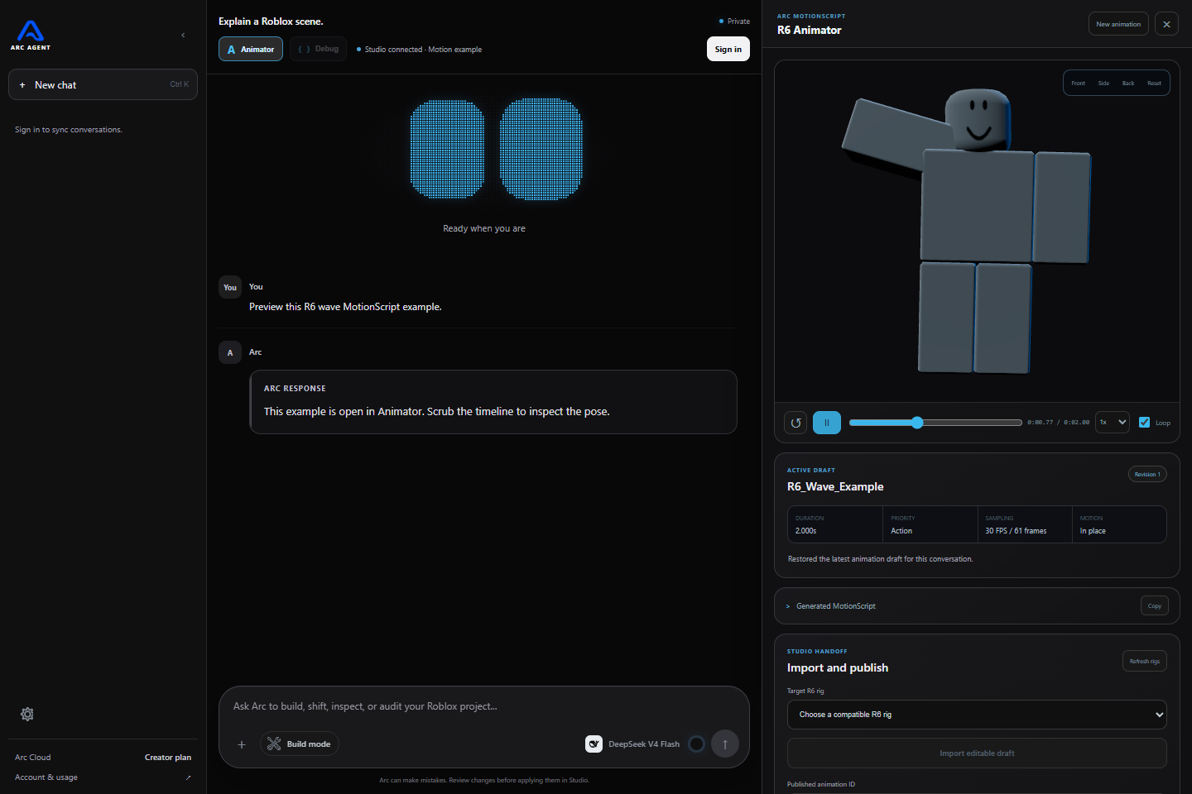This screenshot has height=794, width=1192.
Task: Close the R6 Animator panel
Action: [1166, 24]
